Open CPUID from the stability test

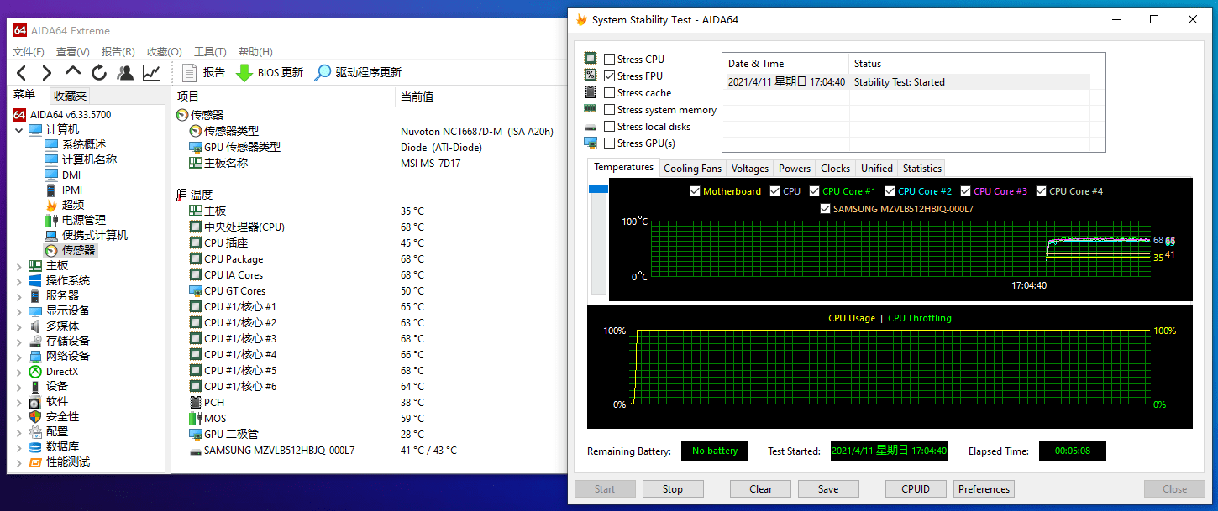(916, 488)
